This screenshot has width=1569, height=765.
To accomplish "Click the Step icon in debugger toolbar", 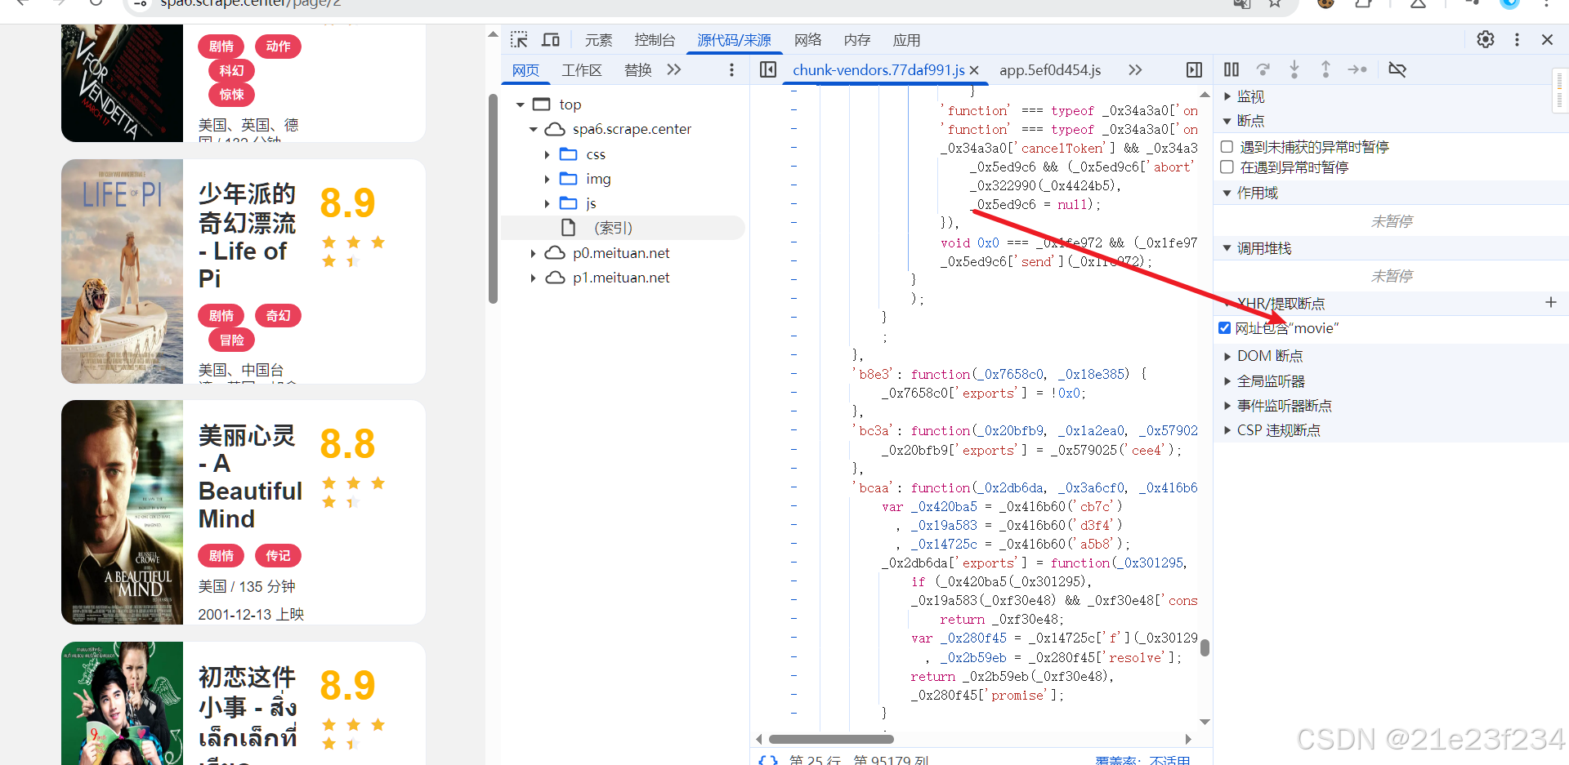I will click(1357, 69).
